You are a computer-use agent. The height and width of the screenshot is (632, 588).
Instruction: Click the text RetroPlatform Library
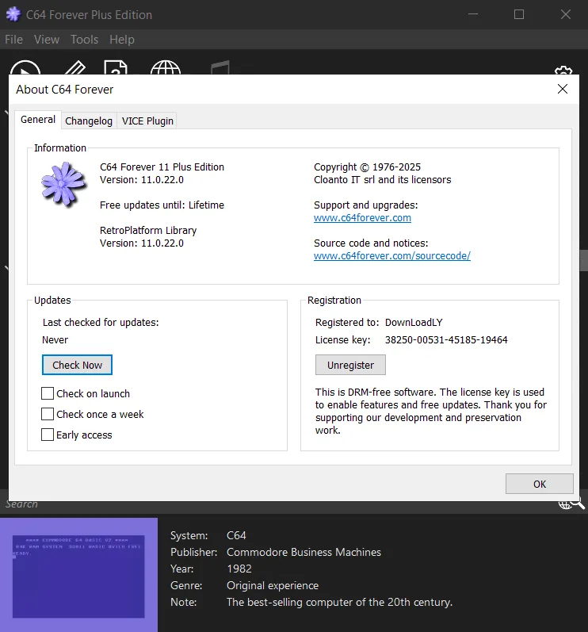click(x=148, y=230)
